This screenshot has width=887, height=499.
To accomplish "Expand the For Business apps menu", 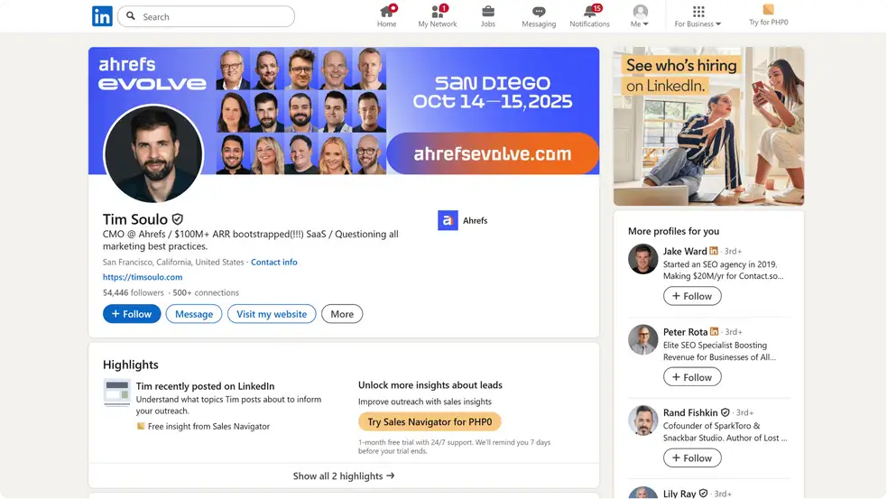I will [x=698, y=16].
